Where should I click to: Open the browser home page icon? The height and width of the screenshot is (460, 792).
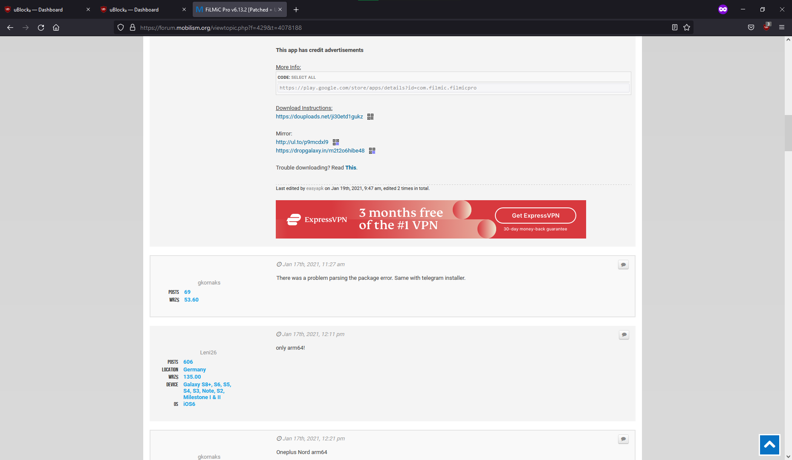click(x=56, y=27)
